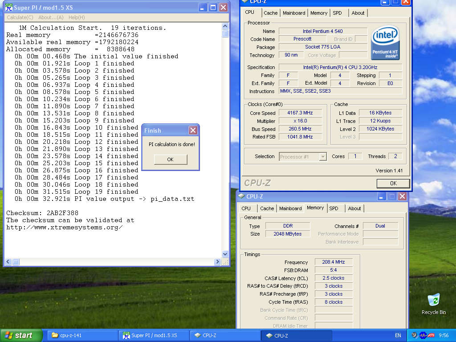Screen dimensions: 456x342
Task: Click the Channels # value Dual
Action: point(380,226)
